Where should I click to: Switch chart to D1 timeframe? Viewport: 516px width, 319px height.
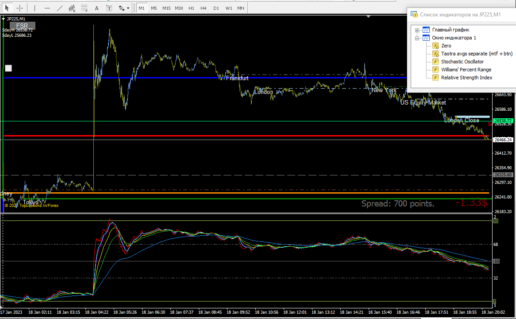pyautogui.click(x=216, y=8)
